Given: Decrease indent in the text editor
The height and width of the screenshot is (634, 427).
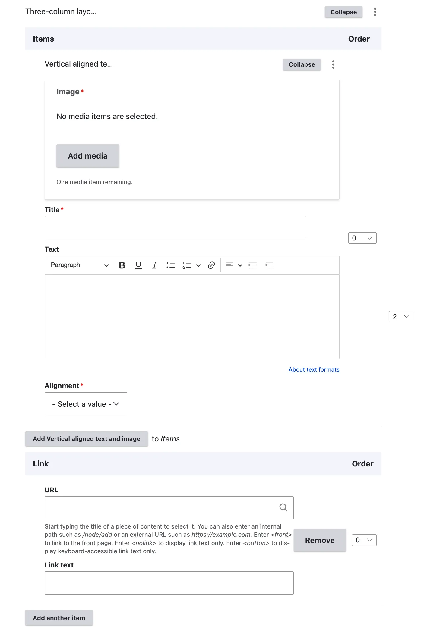Looking at the screenshot, I should tap(269, 265).
